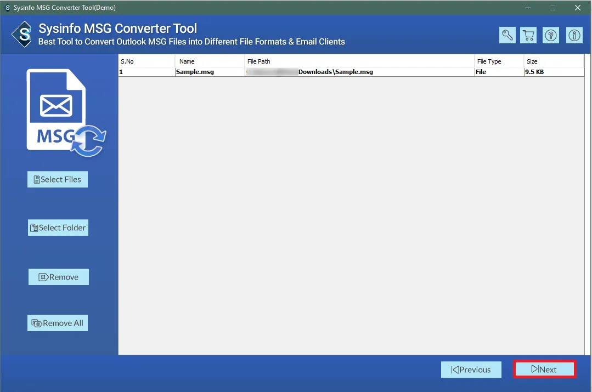This screenshot has width=592, height=392.
Task: Click the Sysinfo logo in the header
Action: [x=22, y=35]
